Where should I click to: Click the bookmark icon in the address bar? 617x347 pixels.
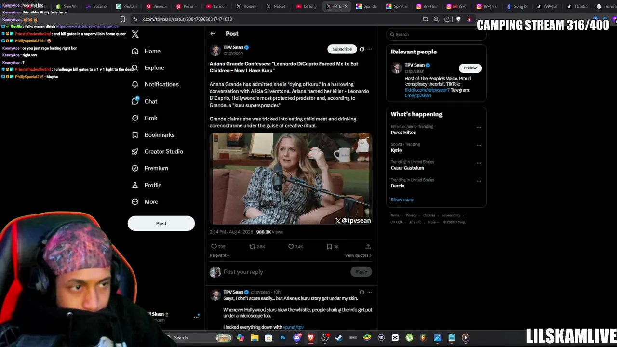123,19
